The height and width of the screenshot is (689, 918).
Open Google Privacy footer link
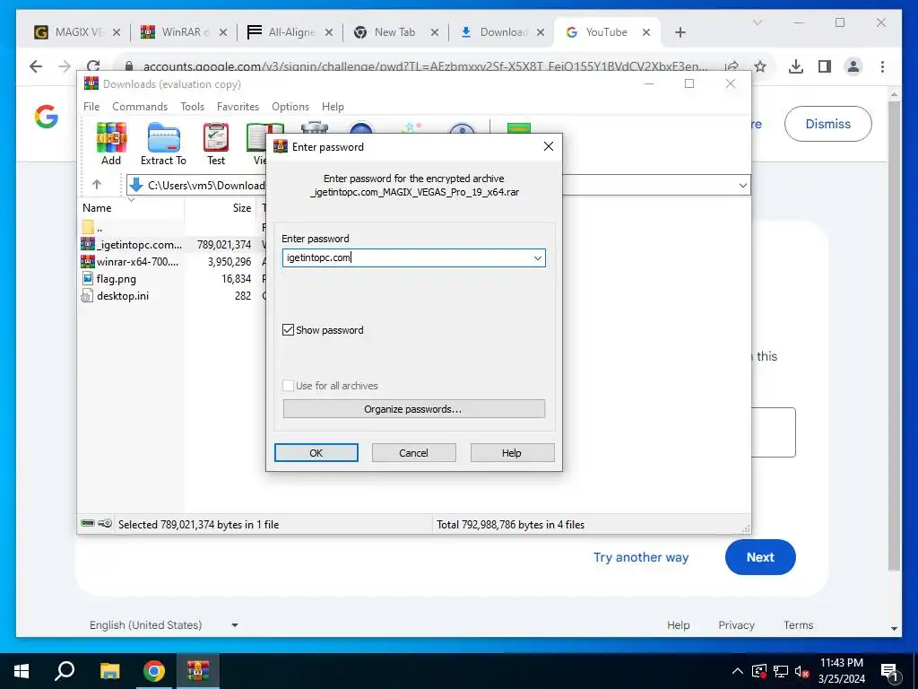pyautogui.click(x=737, y=625)
